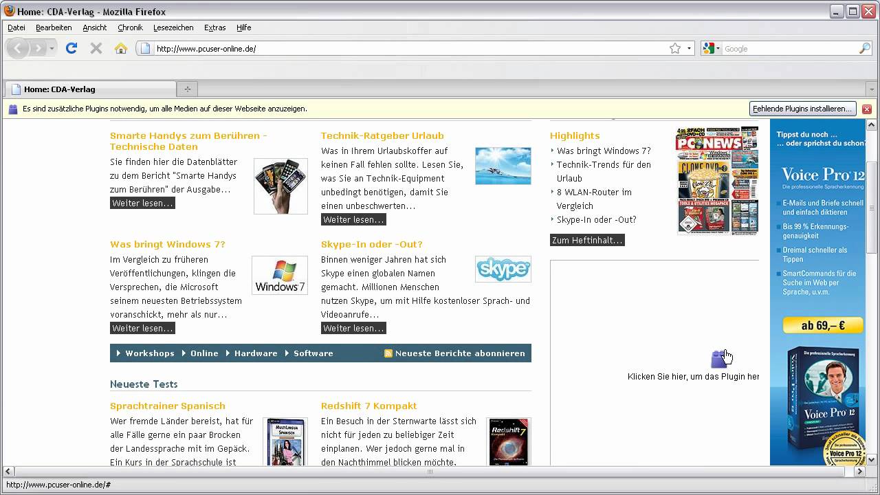Open the history dropdown next to Forward

(x=52, y=49)
